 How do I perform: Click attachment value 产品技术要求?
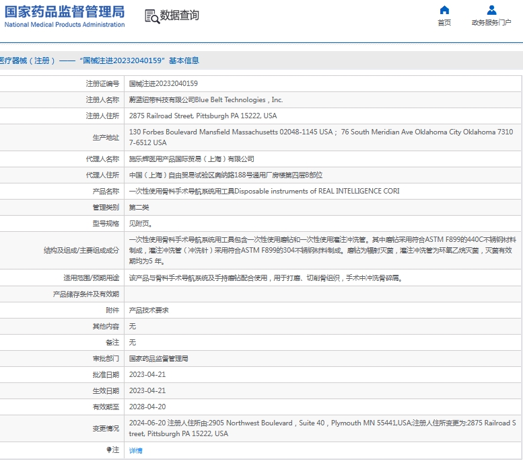coord(149,310)
